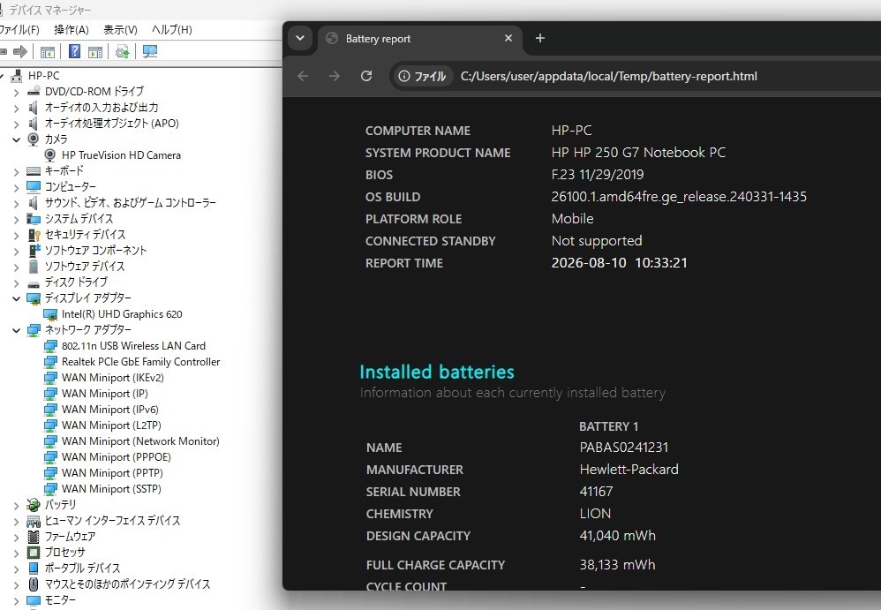The height and width of the screenshot is (610, 881).
Task: Click the HP TrueVision HD Camera device icon
Action: (50, 155)
